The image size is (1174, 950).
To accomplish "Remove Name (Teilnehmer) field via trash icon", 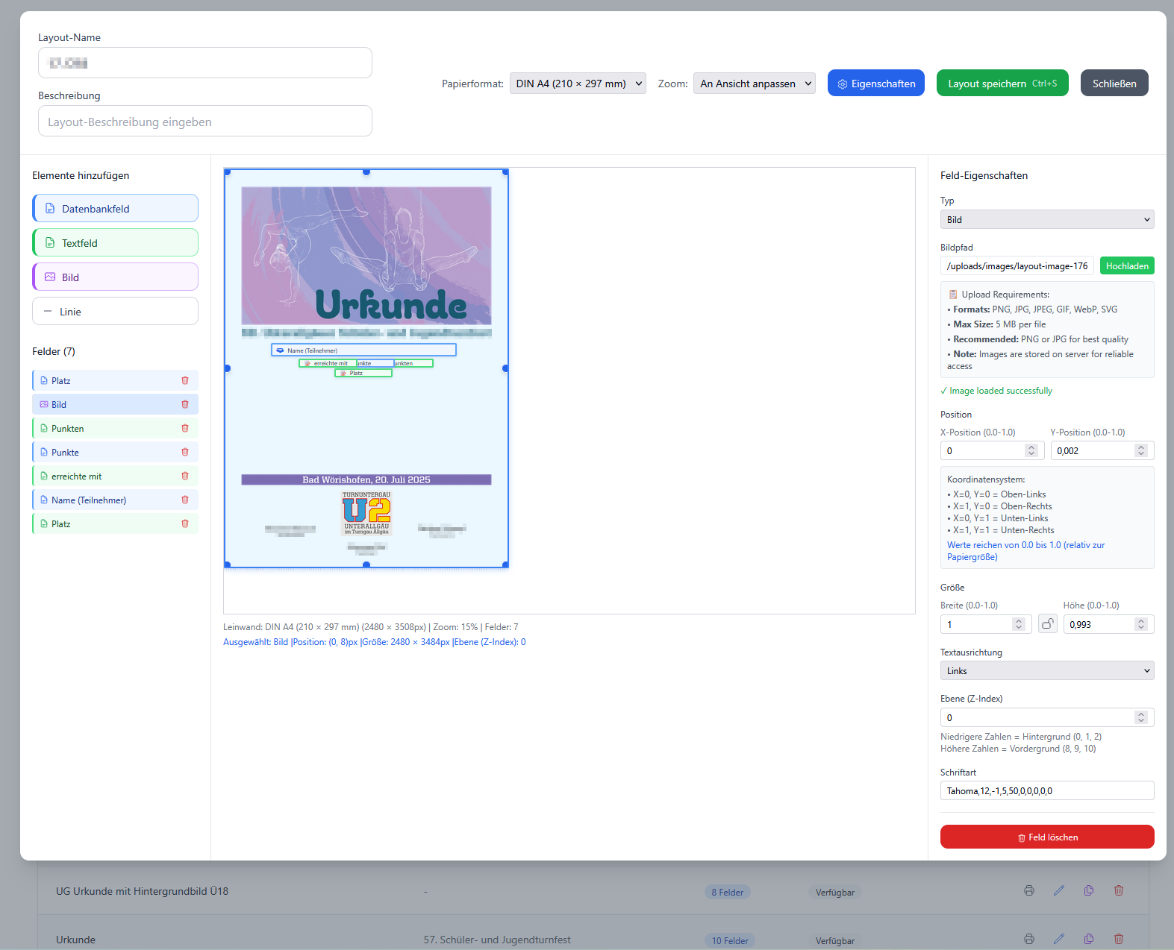I will point(185,500).
